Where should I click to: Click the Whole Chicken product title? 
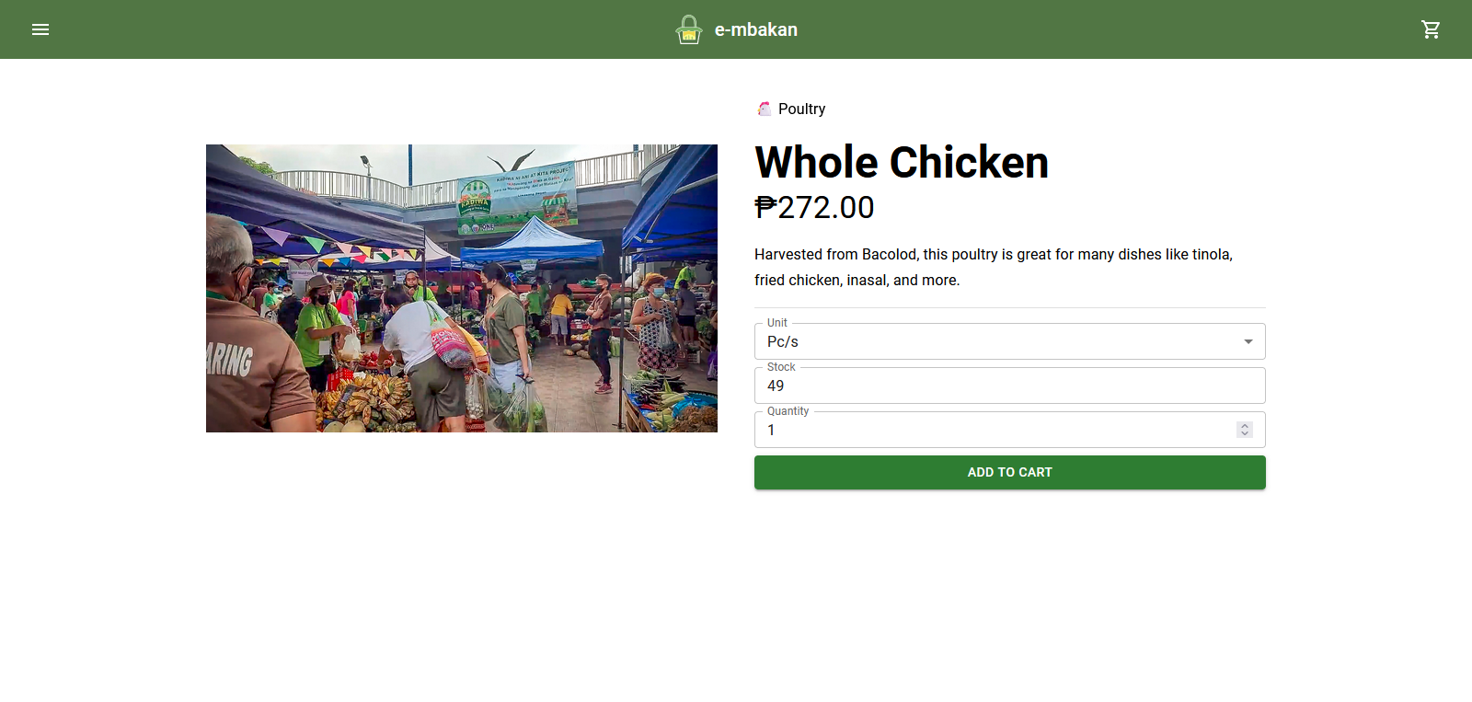pos(902,162)
